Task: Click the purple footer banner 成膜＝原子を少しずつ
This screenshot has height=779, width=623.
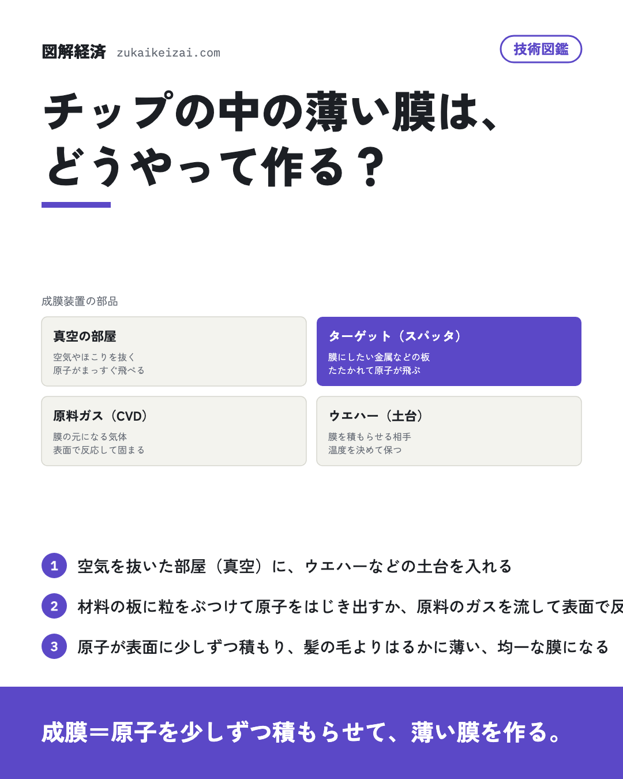Action: pyautogui.click(x=311, y=733)
